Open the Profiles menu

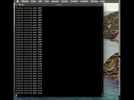point(74,1)
